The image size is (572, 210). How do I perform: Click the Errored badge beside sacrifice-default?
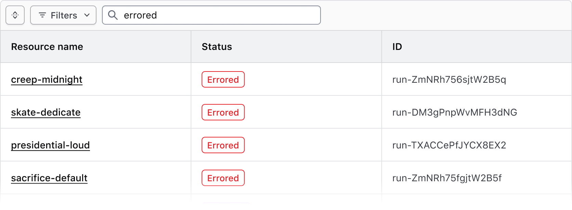(x=223, y=178)
